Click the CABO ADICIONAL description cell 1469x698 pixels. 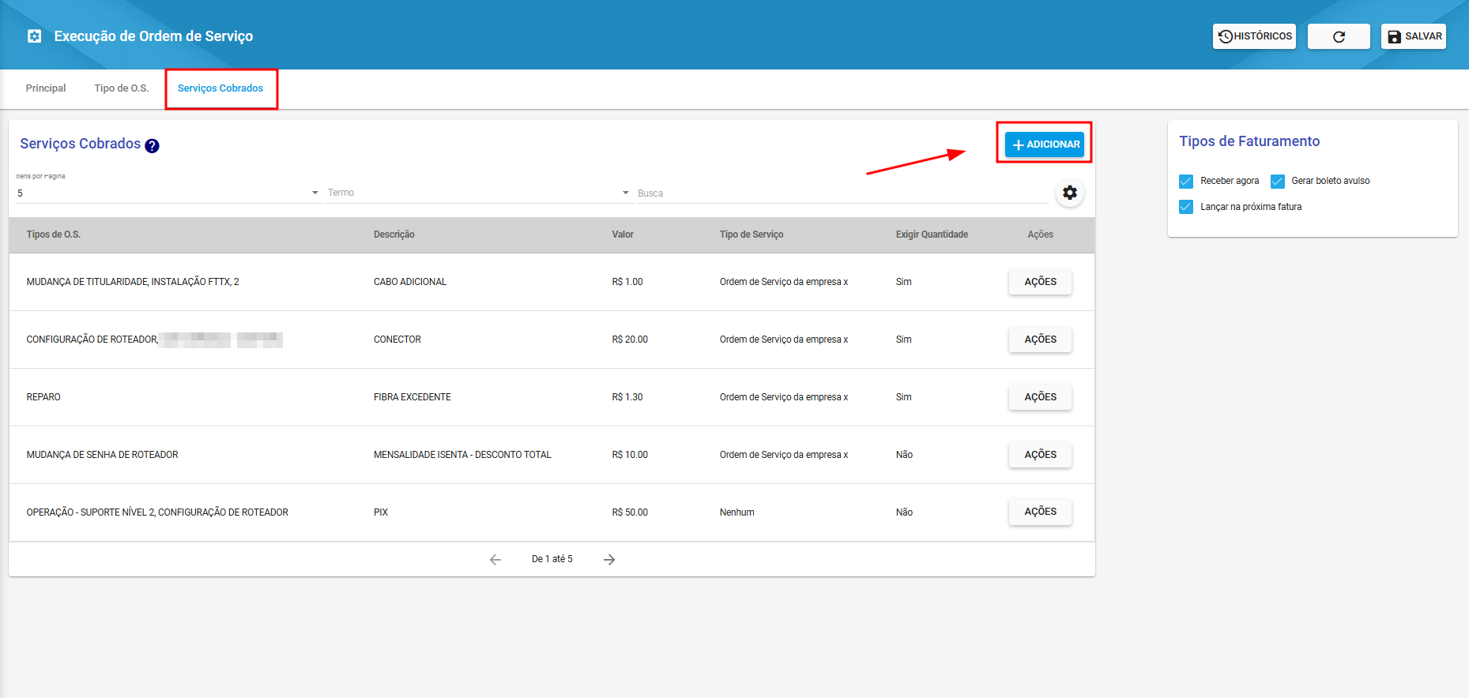(x=410, y=282)
